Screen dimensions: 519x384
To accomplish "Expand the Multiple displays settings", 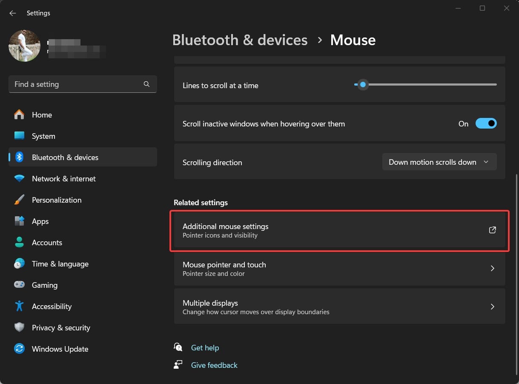I will click(492, 307).
